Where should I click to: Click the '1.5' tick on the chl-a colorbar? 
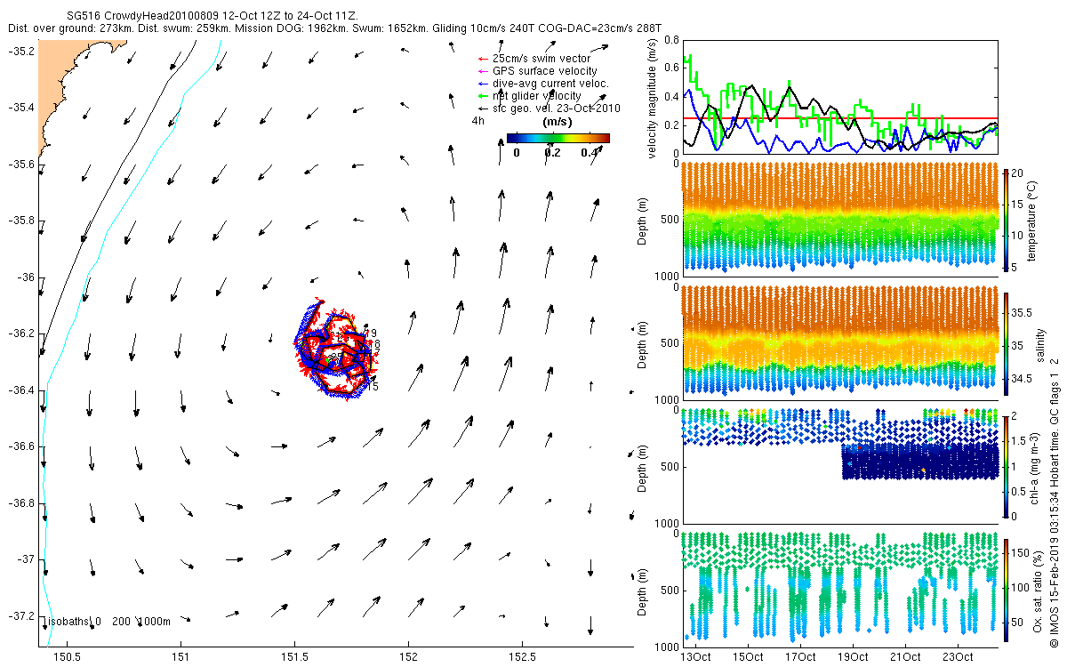click(x=1021, y=441)
